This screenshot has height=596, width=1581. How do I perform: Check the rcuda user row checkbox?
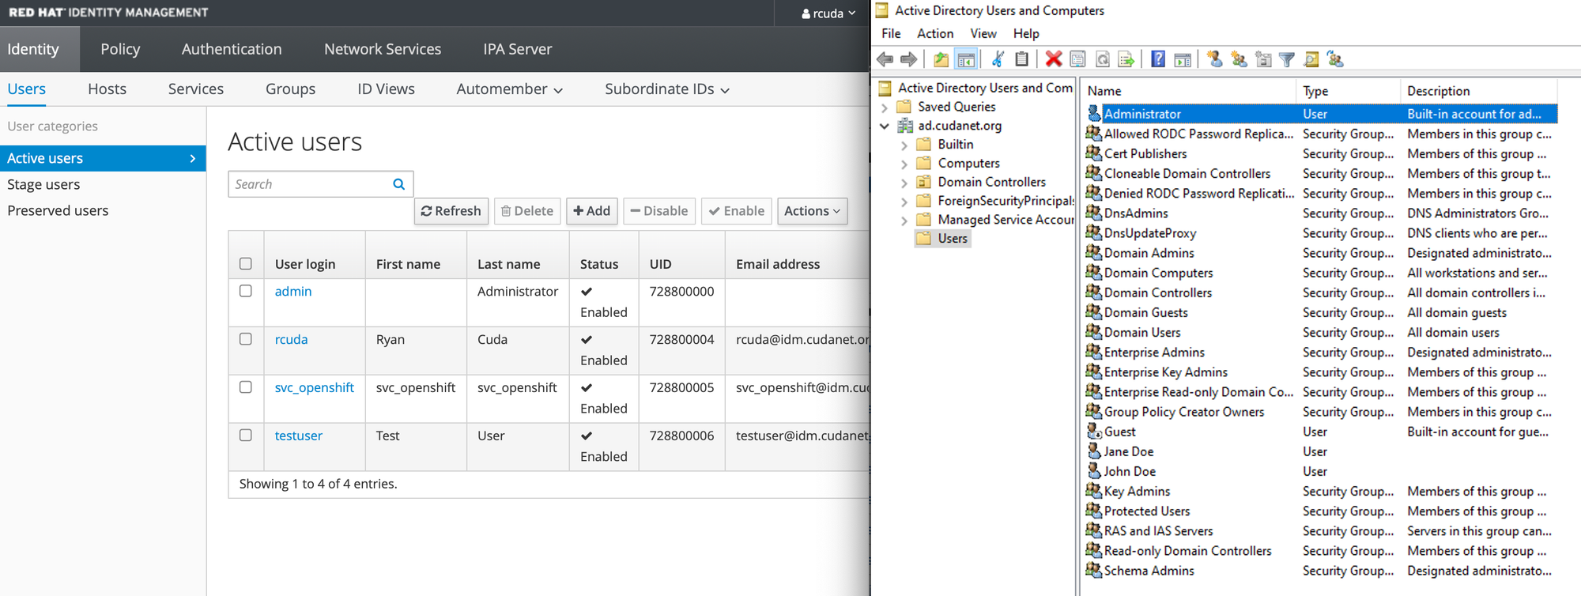[x=246, y=339]
